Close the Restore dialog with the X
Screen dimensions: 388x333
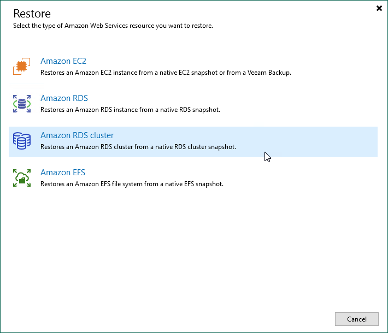pos(379,8)
